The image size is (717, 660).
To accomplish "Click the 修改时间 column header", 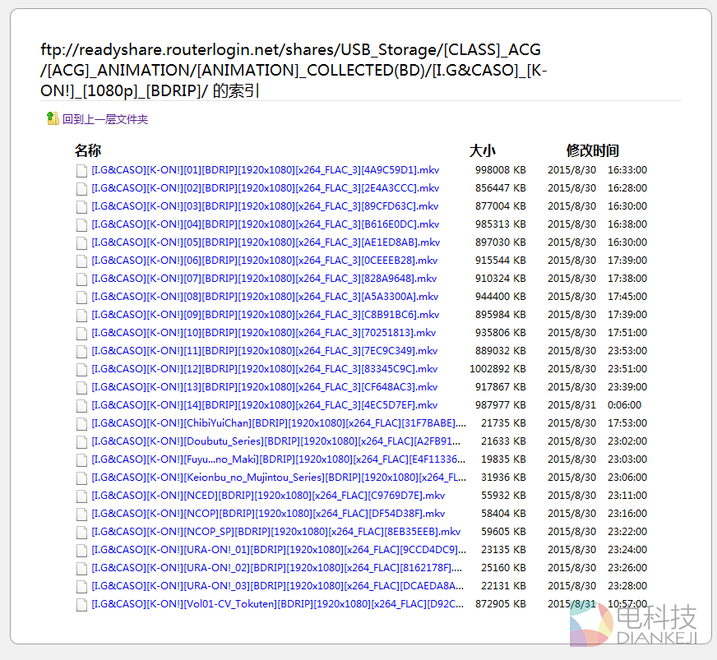I will 592,150.
